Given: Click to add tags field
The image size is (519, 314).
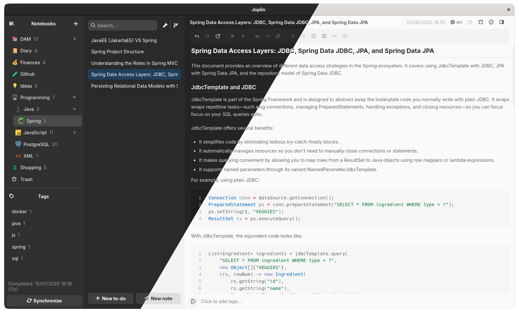Looking at the screenshot, I should (221, 301).
